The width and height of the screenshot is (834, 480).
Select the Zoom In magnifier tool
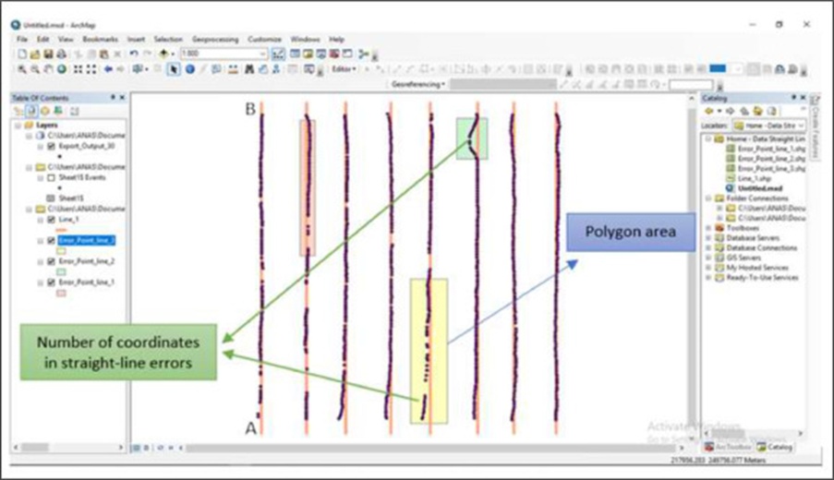22,69
